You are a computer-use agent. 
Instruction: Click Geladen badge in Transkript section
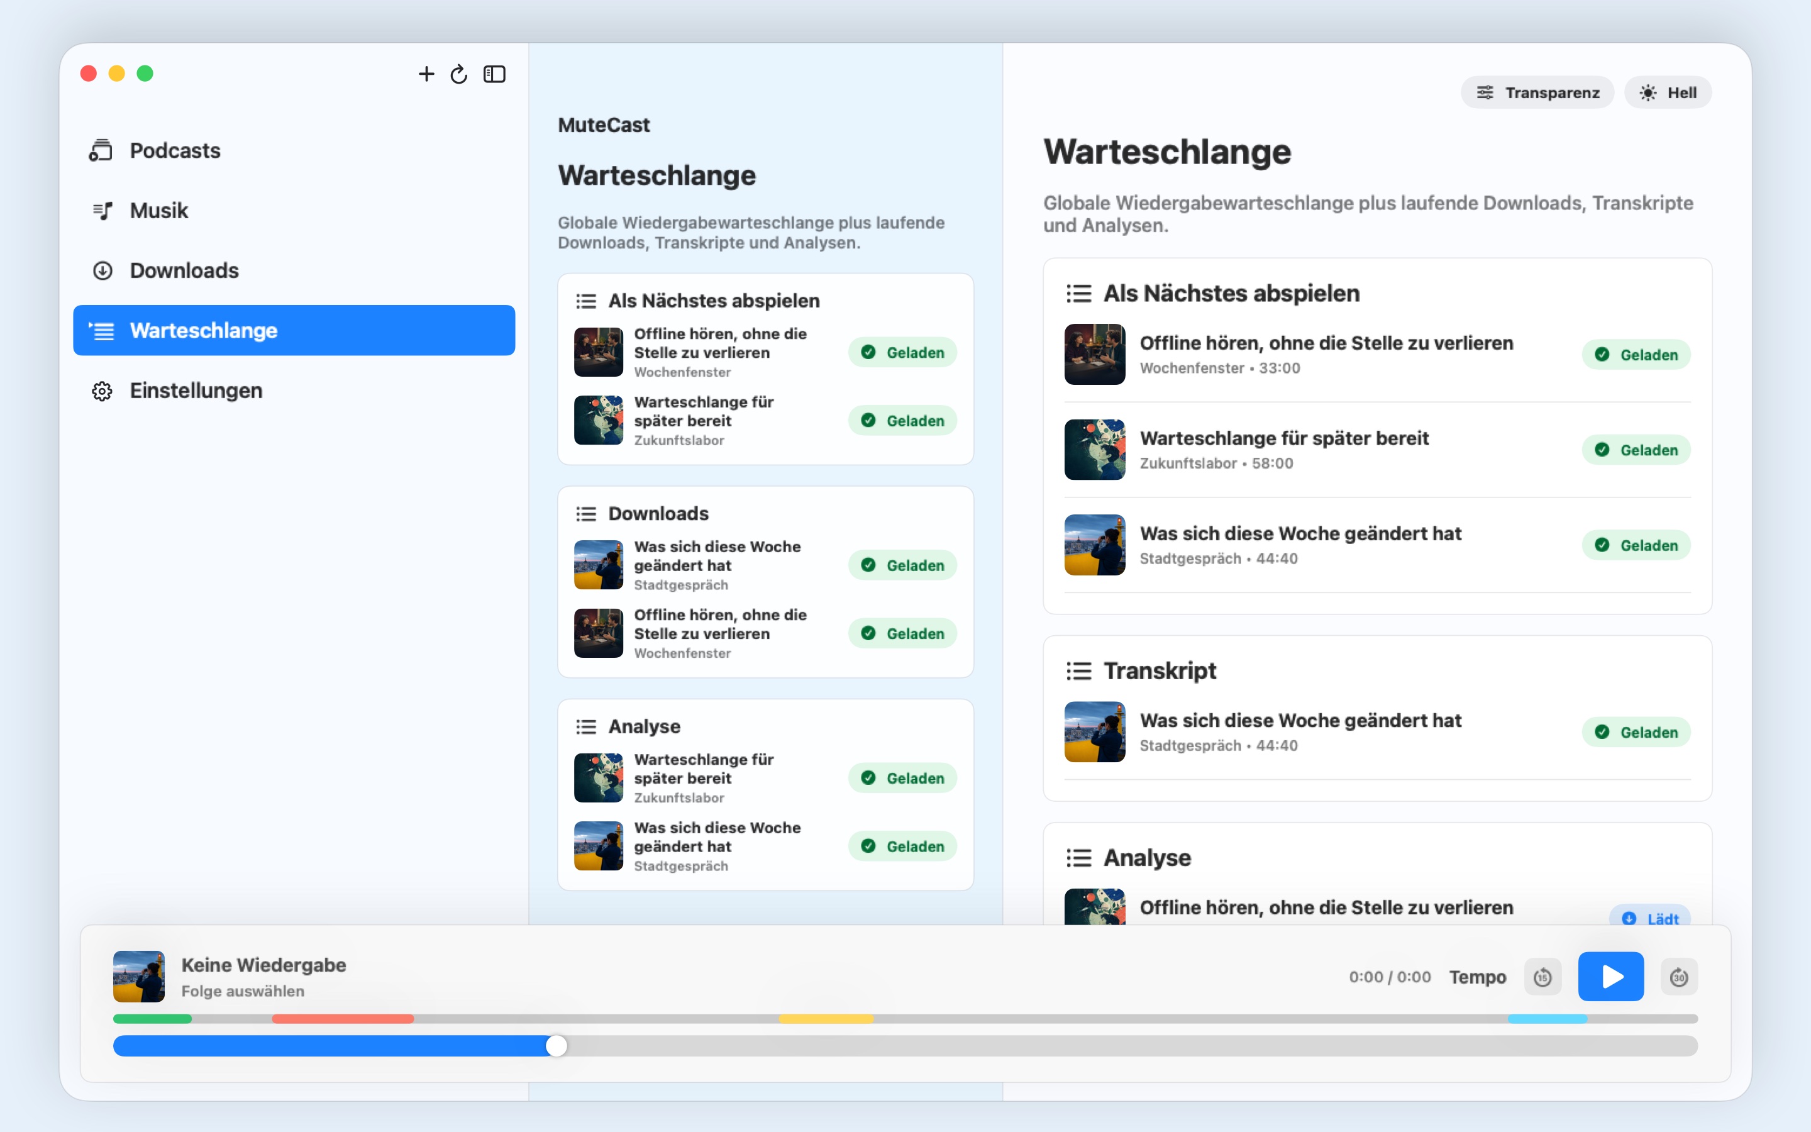(1636, 732)
